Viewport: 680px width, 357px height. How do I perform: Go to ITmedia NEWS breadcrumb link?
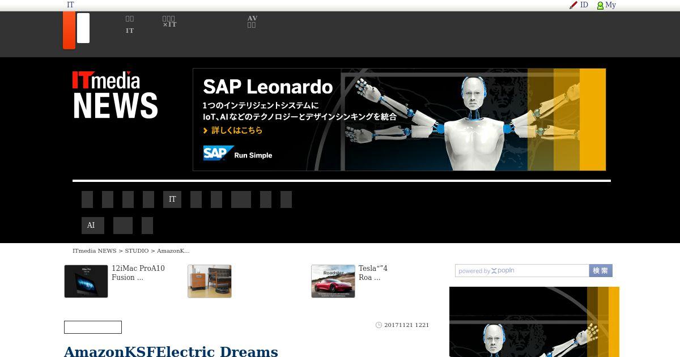pos(94,251)
